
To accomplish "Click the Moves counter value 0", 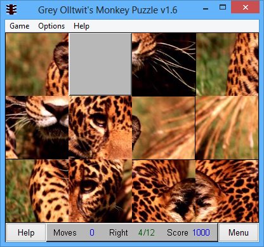I will point(92,232).
